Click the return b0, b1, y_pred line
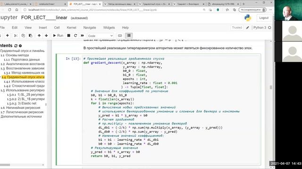Image resolution: width=302 pixels, height=169 pixels. tap(110, 156)
